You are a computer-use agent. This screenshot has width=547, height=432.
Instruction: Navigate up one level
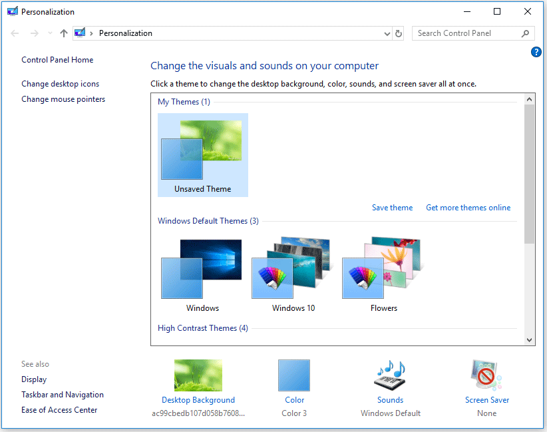[x=63, y=33]
